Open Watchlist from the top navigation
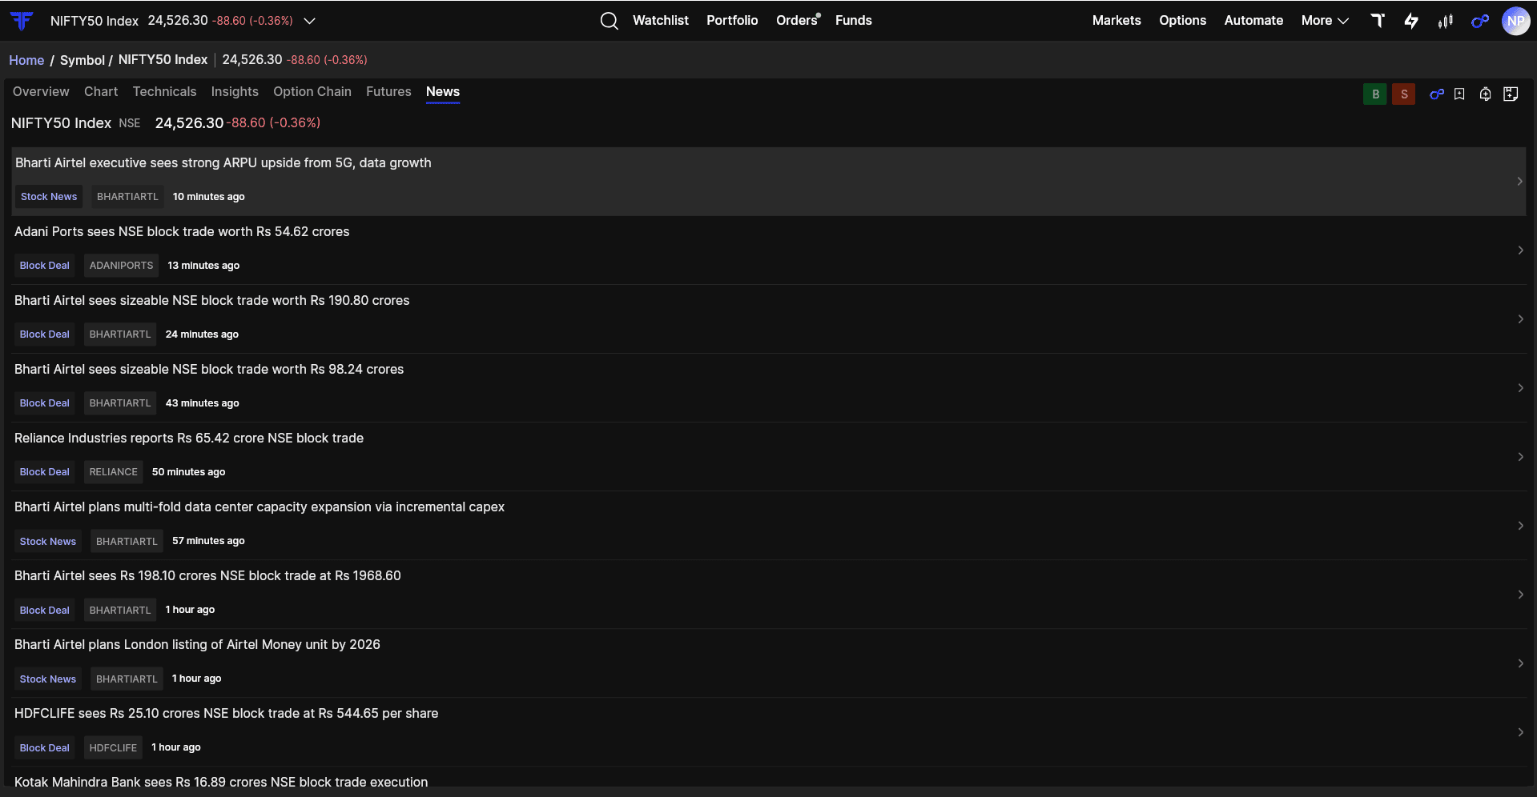Viewport: 1537px width, 797px height. tap(661, 21)
